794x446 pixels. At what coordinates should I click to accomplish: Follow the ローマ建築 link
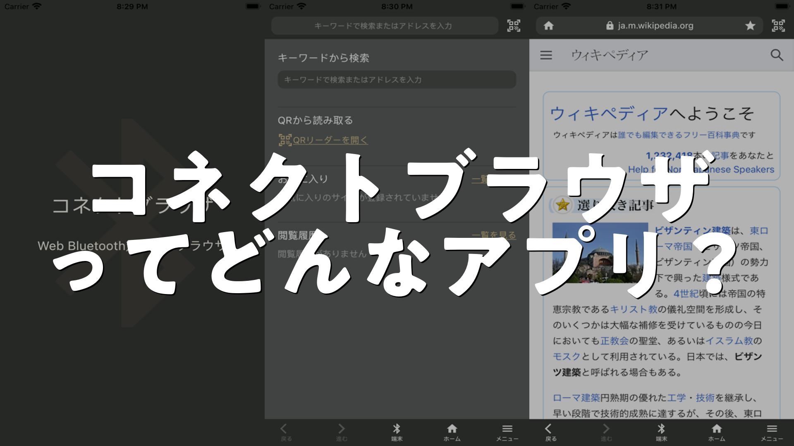[x=576, y=398]
